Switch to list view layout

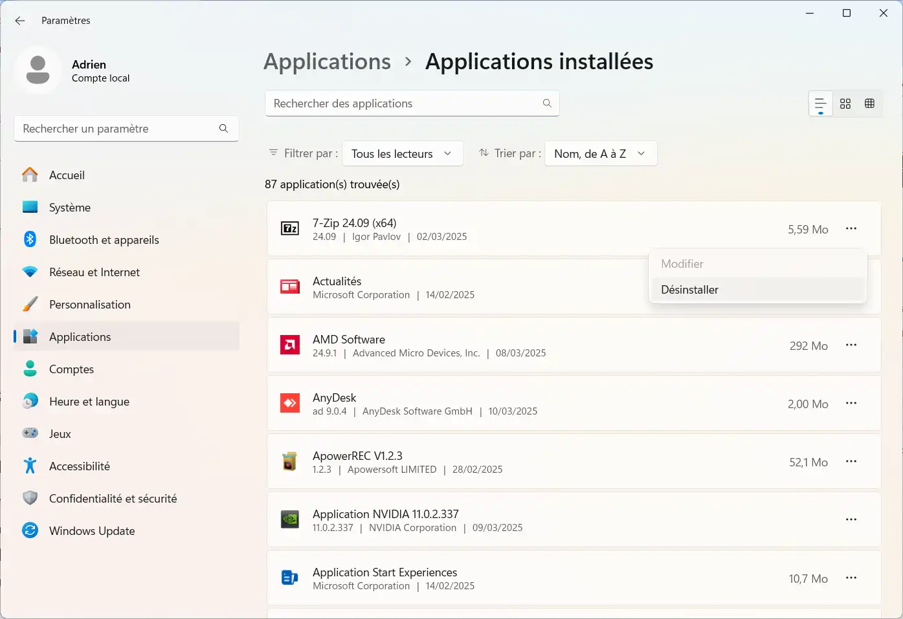tap(821, 103)
